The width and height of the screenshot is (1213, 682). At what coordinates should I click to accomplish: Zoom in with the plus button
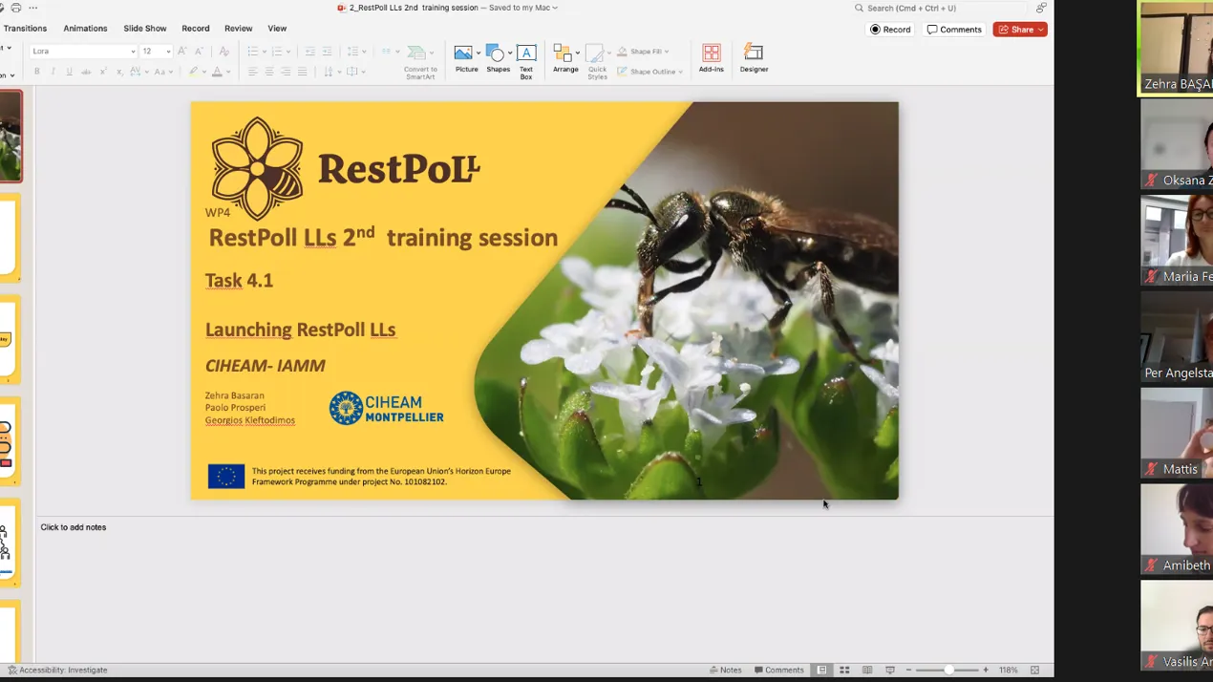click(986, 671)
